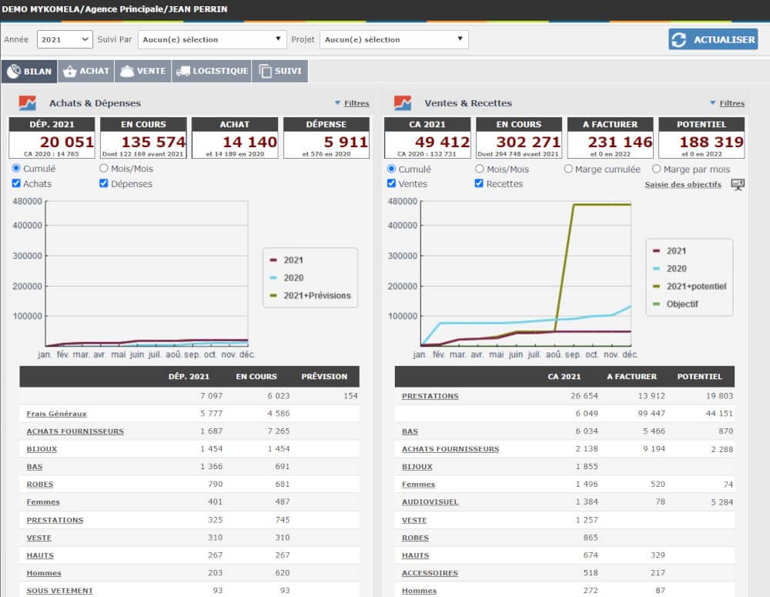The height and width of the screenshot is (597, 770).
Task: Switch to the Achat tab
Action: [x=86, y=71]
